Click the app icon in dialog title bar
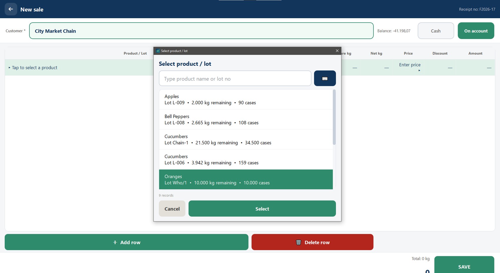Screen dimensions: 500x273 pos(158,51)
